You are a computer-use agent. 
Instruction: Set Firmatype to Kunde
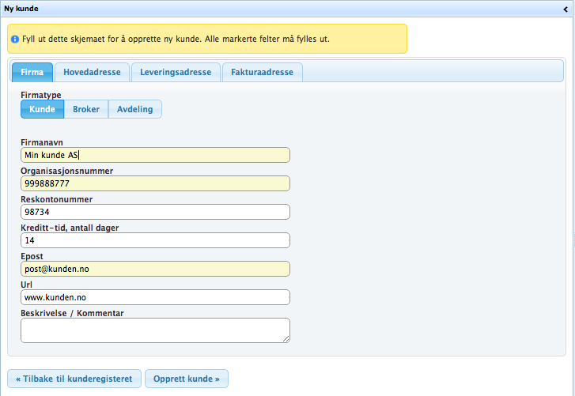[x=42, y=109]
